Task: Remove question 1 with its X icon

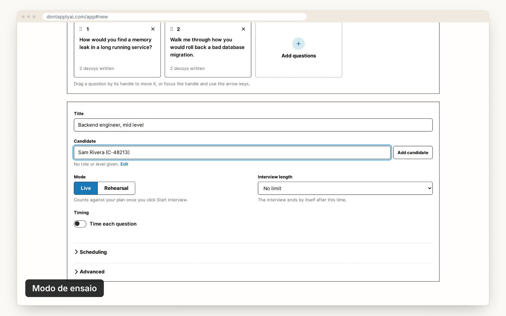Action: (x=153, y=29)
